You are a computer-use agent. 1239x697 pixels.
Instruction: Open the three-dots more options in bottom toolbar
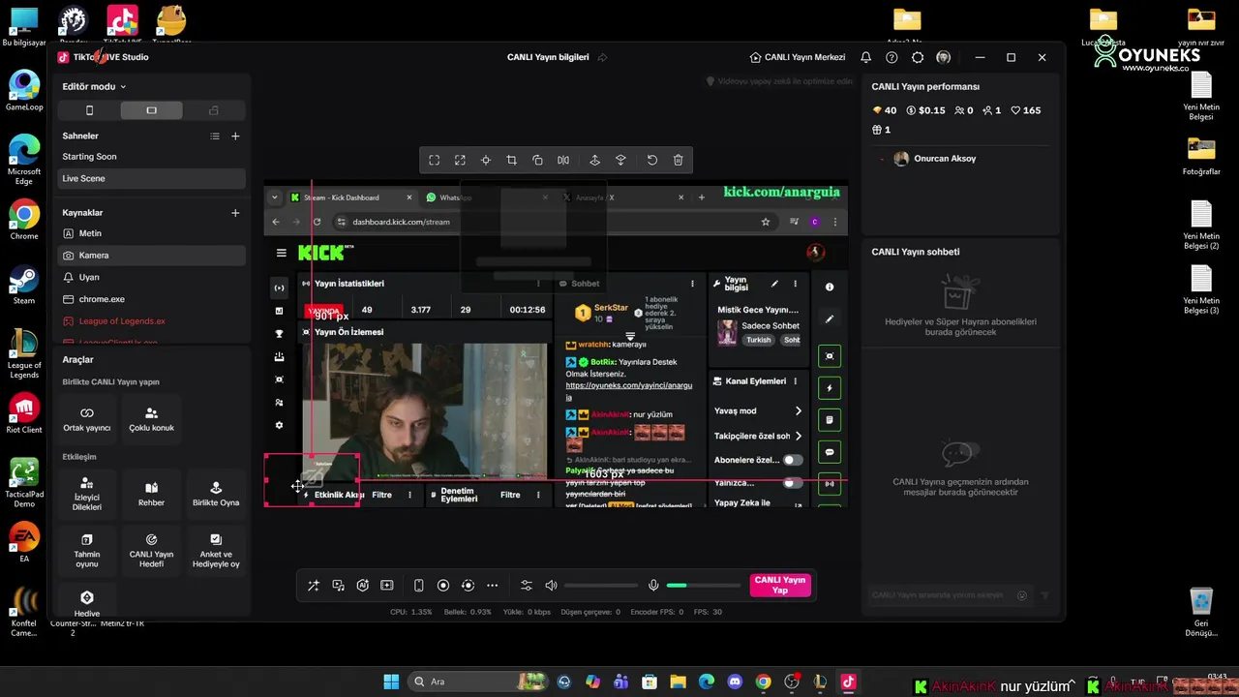click(492, 586)
